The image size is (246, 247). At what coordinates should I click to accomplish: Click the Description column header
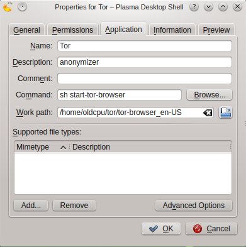150,147
